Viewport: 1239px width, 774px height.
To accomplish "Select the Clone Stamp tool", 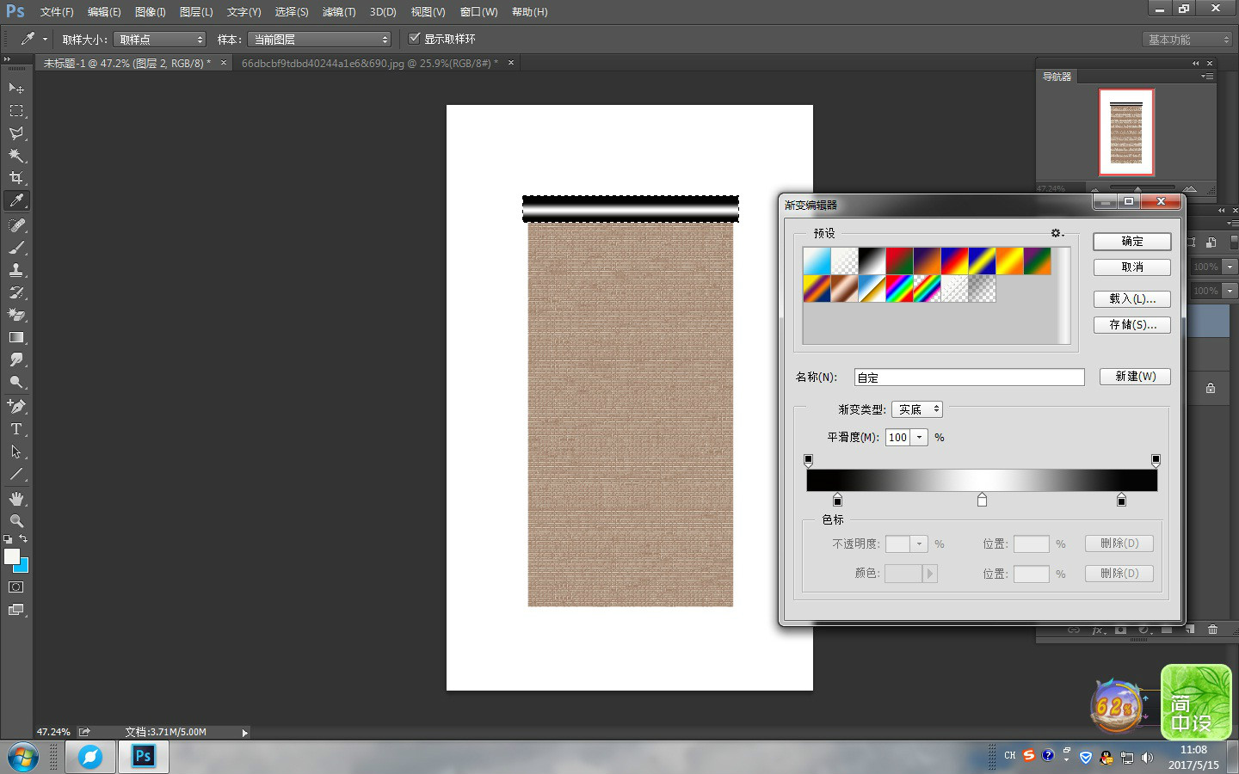I will click(x=16, y=270).
